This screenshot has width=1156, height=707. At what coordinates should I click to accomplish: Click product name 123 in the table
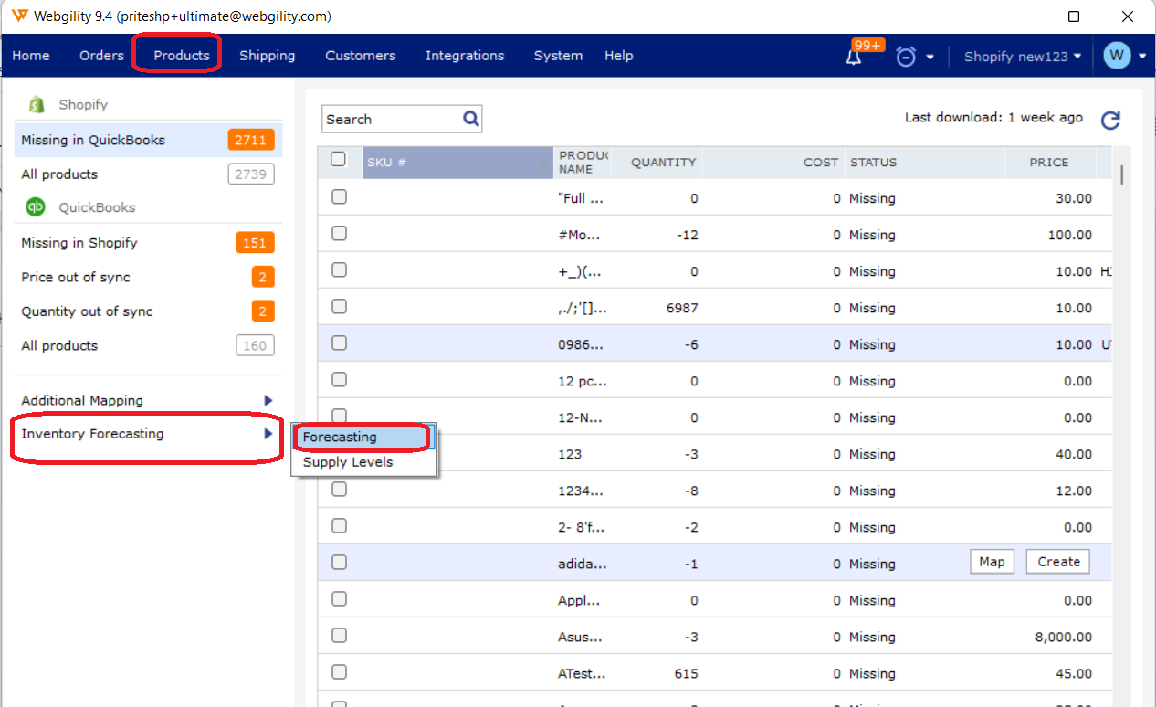pos(570,454)
